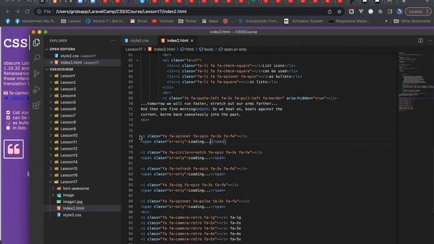The height and width of the screenshot is (244, 434).
Task: Click the browser address bar URL
Action: point(121,12)
